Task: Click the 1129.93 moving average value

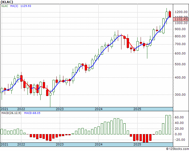Action: [x=26, y=6]
